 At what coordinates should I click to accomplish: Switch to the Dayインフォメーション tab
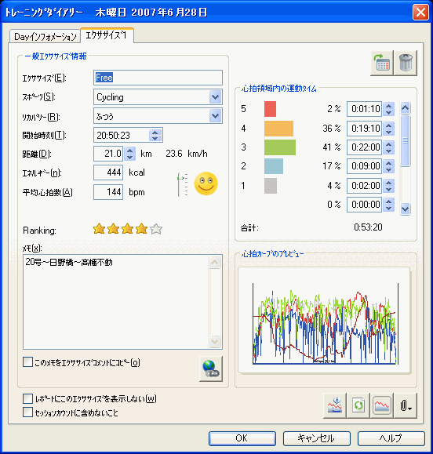(45, 37)
